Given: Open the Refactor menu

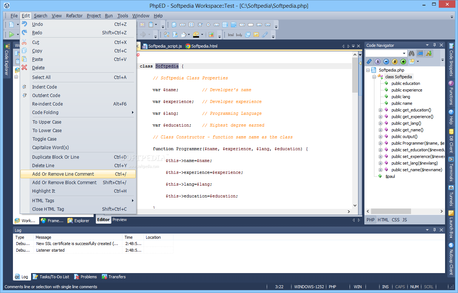Looking at the screenshot, I should pos(74,15).
